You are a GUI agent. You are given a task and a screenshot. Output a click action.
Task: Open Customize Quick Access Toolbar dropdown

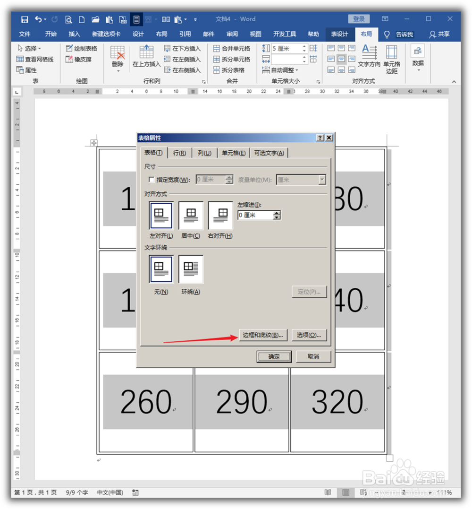(x=195, y=19)
